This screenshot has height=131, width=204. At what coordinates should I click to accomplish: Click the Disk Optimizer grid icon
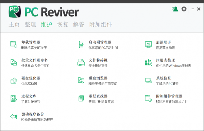pos(14,81)
